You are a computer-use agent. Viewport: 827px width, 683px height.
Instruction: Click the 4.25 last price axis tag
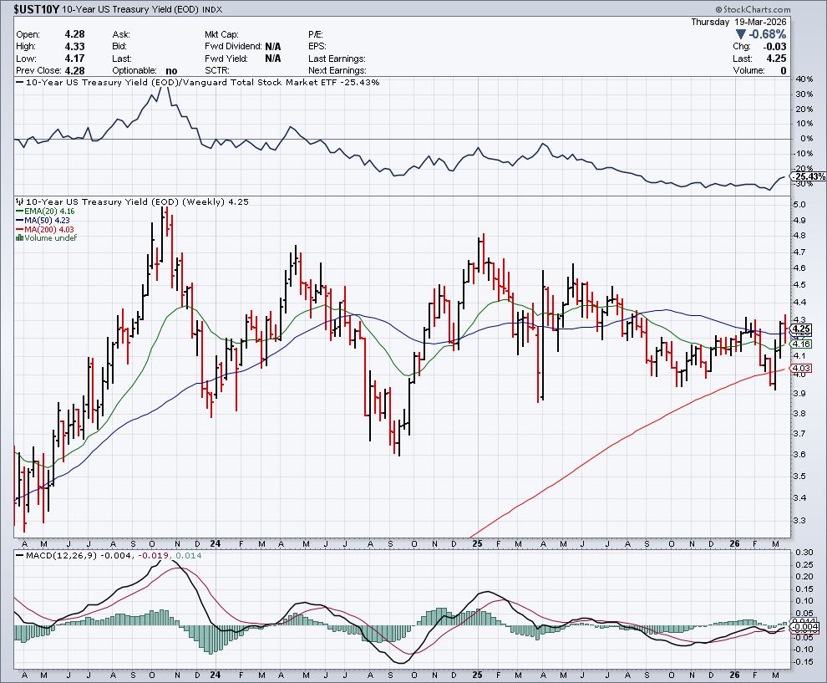802,329
